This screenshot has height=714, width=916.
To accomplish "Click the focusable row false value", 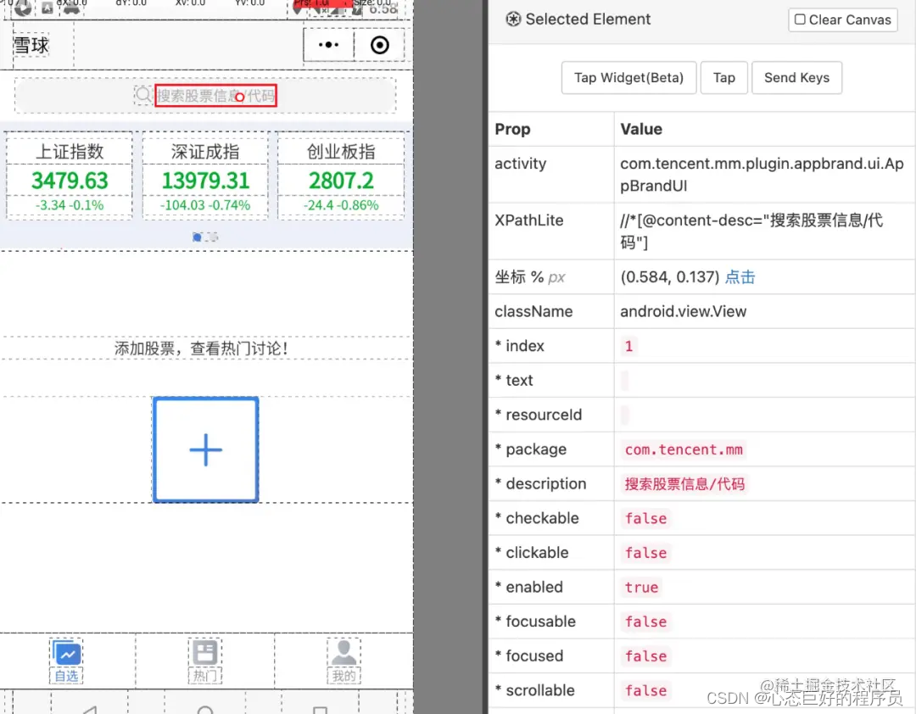I will click(645, 622).
